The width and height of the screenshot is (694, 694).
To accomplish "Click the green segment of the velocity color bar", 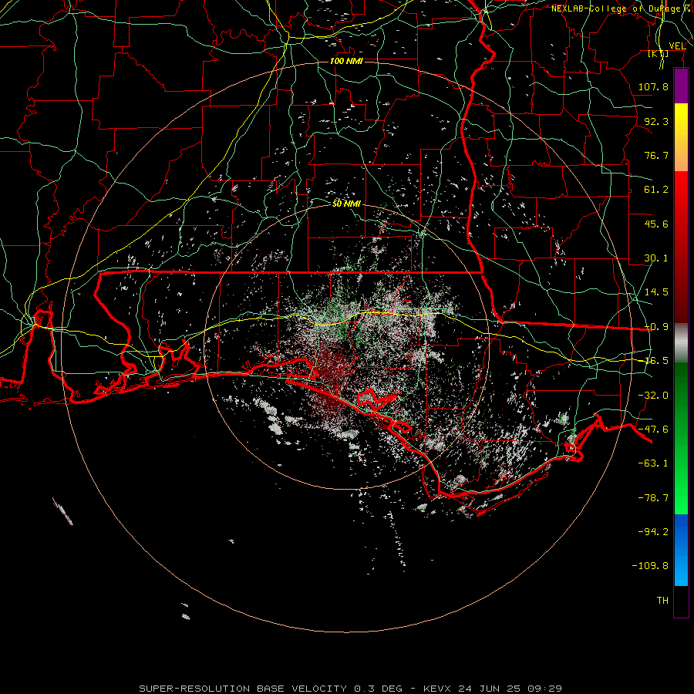I will (x=681, y=438).
